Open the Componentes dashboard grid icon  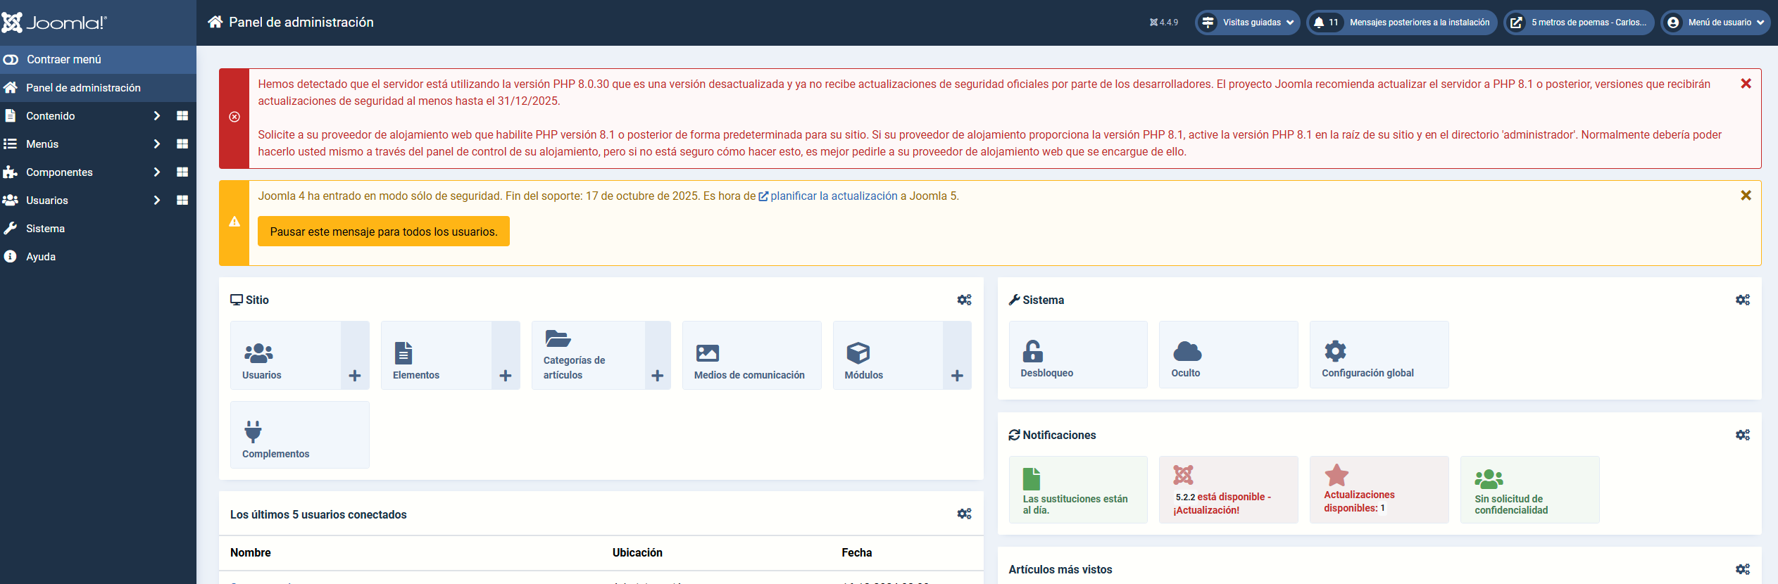[182, 172]
